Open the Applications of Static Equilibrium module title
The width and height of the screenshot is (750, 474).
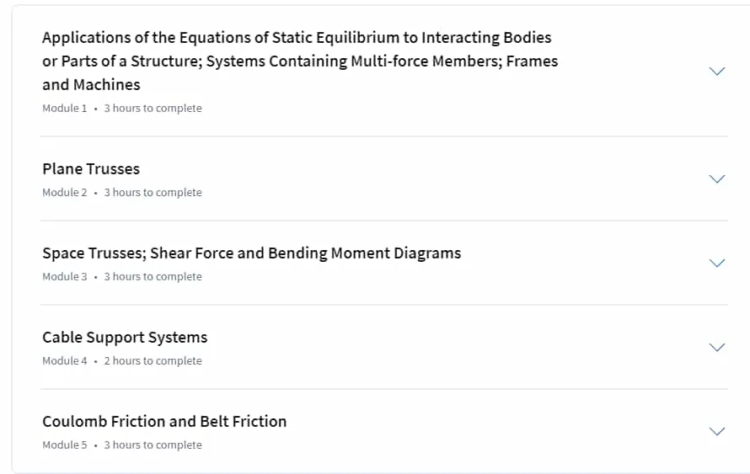point(300,61)
